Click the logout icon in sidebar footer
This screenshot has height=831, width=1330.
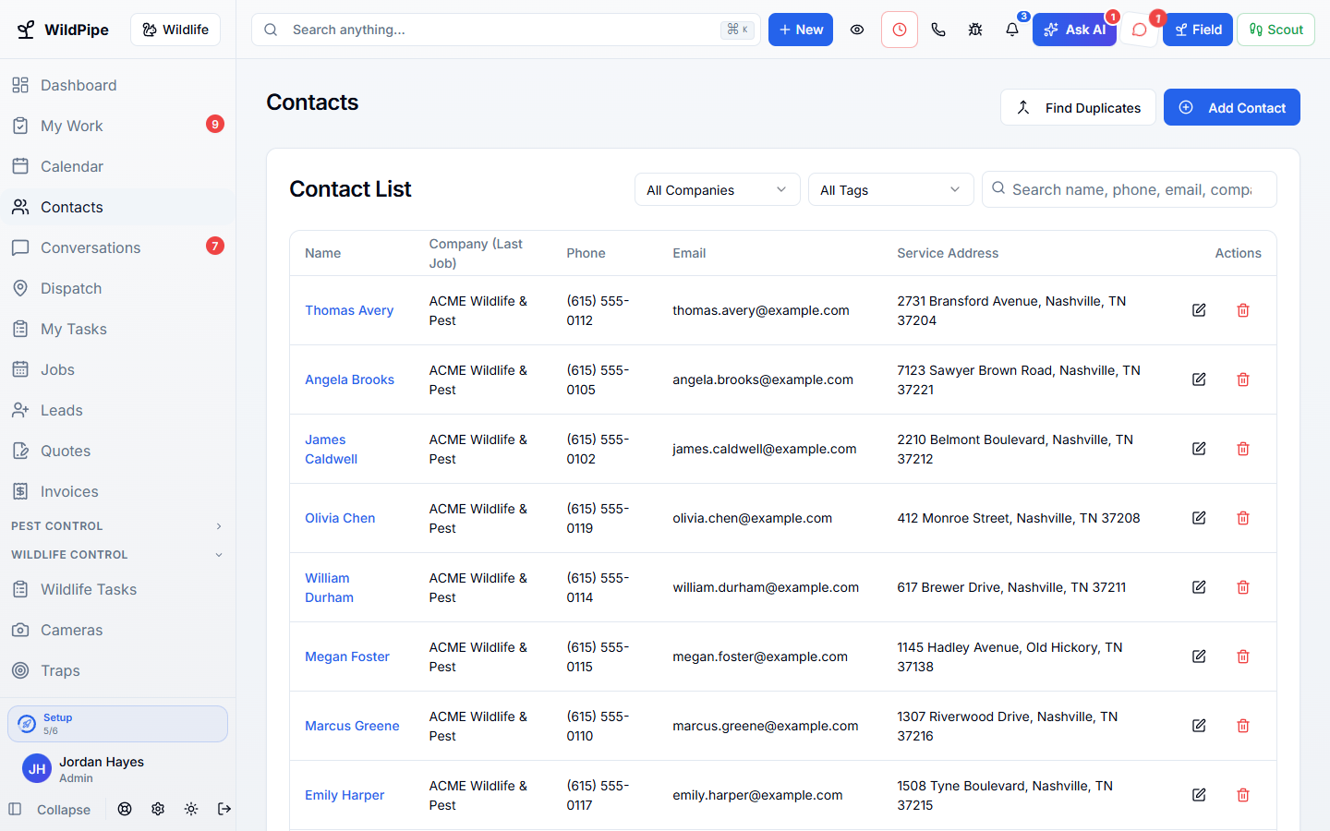(x=224, y=809)
